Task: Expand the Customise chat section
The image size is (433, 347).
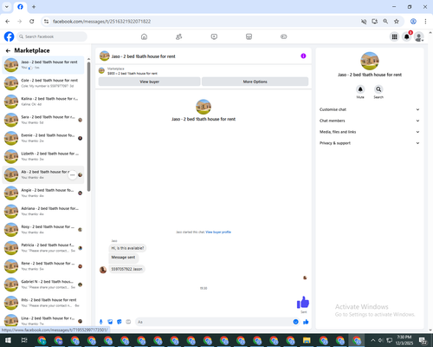Action: pos(370,109)
